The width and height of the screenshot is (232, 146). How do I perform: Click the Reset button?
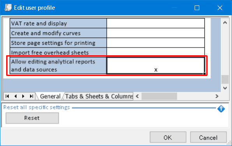pyautogui.click(x=32, y=118)
